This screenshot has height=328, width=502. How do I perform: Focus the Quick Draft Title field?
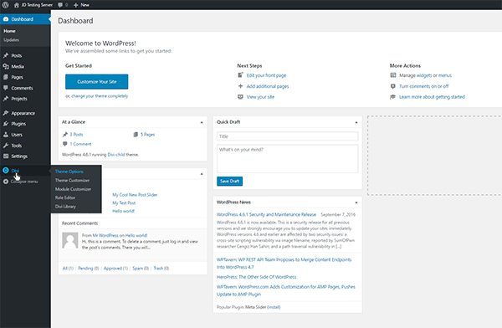pos(287,136)
